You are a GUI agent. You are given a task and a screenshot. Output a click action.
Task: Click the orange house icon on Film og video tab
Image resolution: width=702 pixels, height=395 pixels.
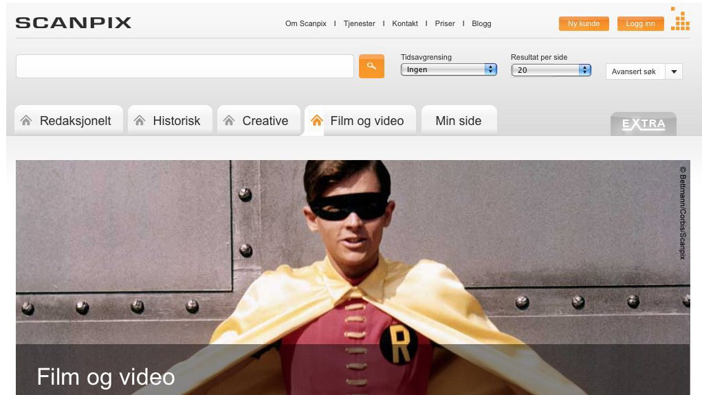317,120
